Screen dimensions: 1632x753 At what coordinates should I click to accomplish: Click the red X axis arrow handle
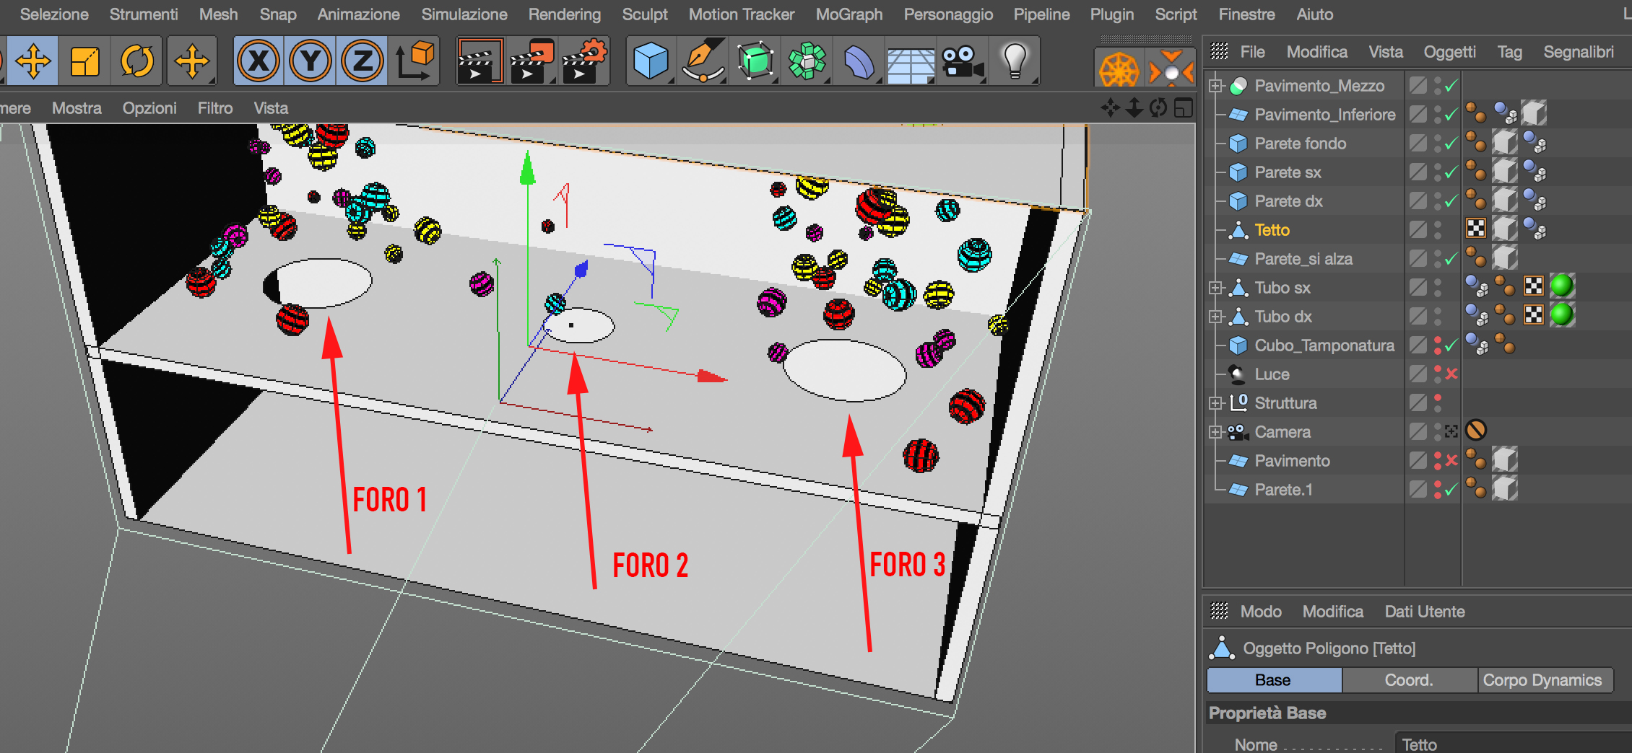pyautogui.click(x=712, y=376)
